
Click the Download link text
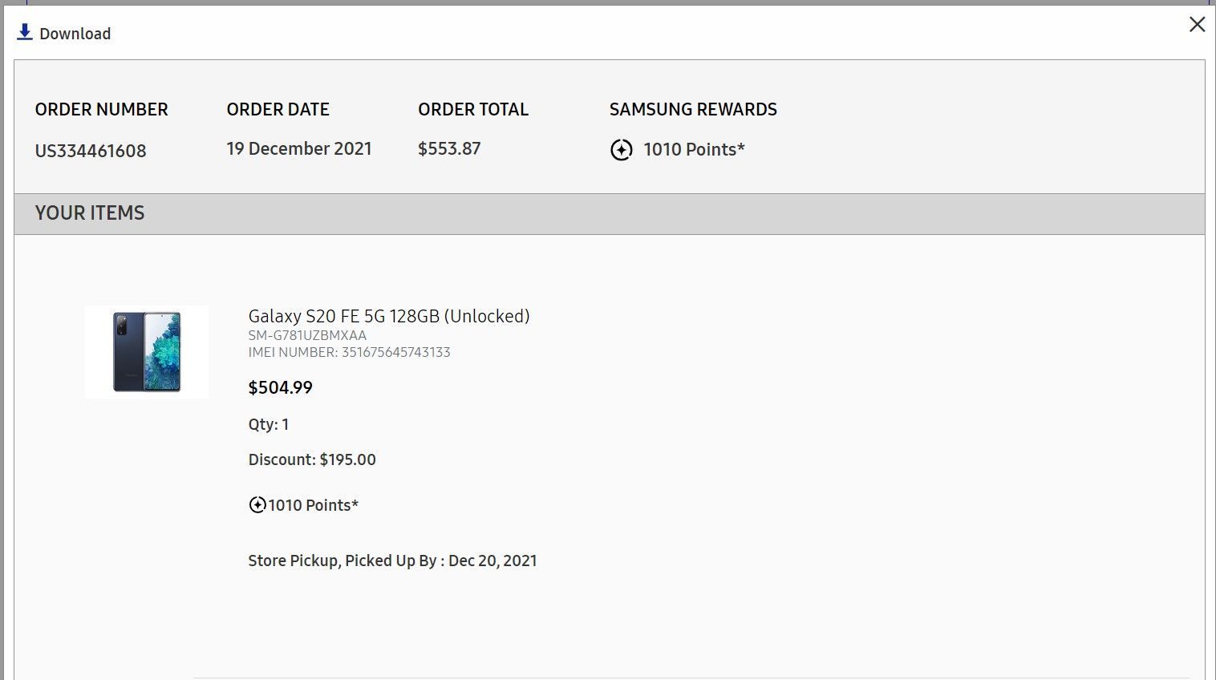pos(75,34)
